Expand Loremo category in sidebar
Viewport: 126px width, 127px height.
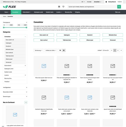pos(25,75)
